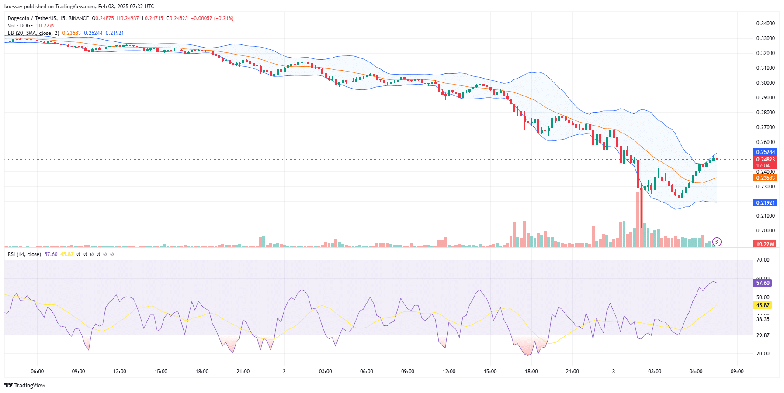Click the 0.20000 price axis label
Screen dimensions: 784x393
pyautogui.click(x=766, y=231)
